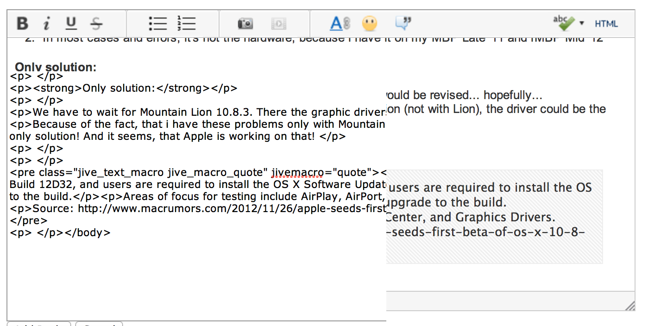
Task: Click the final '<p> </p></body>' line
Action: pos(60,233)
